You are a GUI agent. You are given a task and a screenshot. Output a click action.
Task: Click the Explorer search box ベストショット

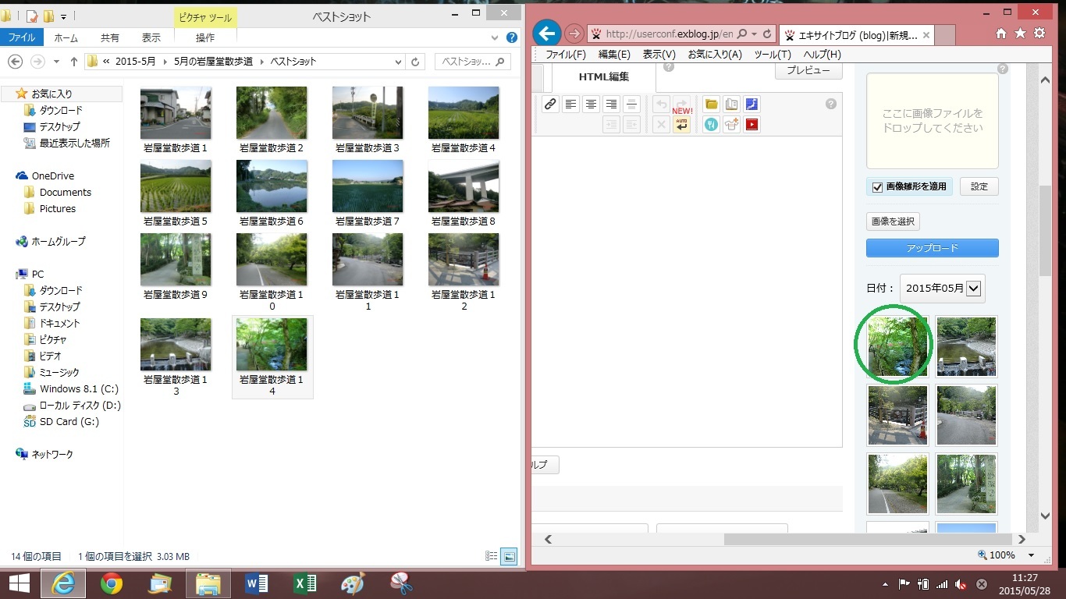click(473, 62)
